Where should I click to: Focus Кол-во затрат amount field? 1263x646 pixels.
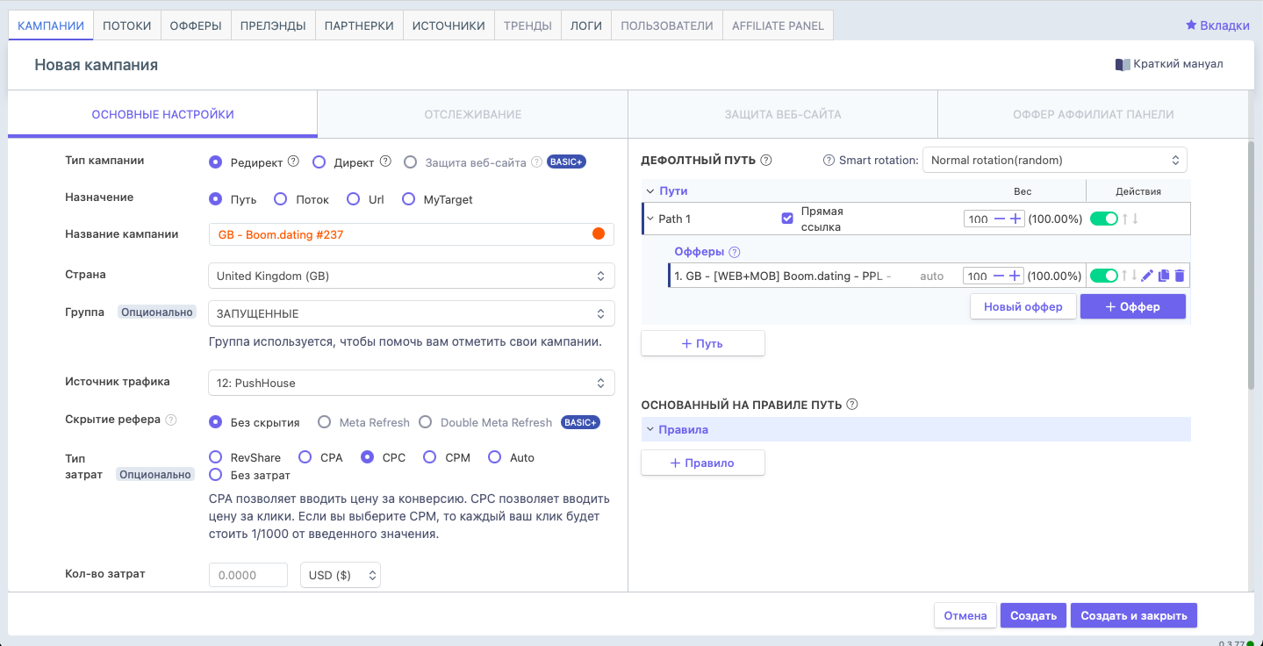click(x=248, y=575)
